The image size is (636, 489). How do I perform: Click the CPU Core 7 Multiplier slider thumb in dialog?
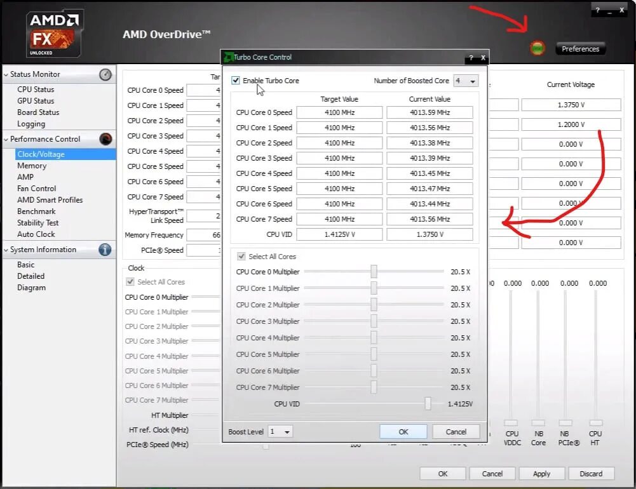[374, 387]
